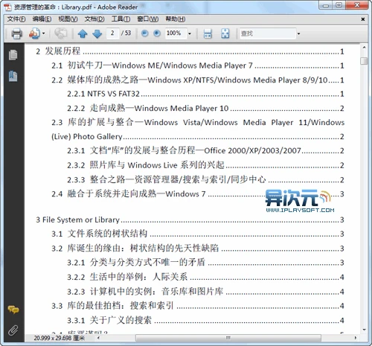Open the 文件(F) menu
This screenshot has width=372, height=346.
point(16,19)
